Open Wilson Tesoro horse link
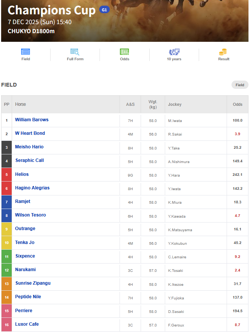 click(x=30, y=215)
